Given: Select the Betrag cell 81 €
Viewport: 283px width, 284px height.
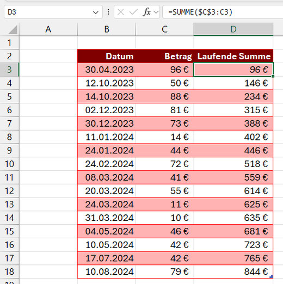Looking at the screenshot, I should coord(164,110).
